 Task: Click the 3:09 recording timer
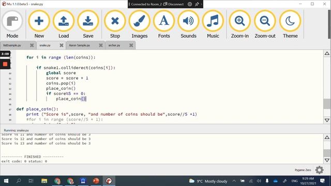[x=5, y=54]
